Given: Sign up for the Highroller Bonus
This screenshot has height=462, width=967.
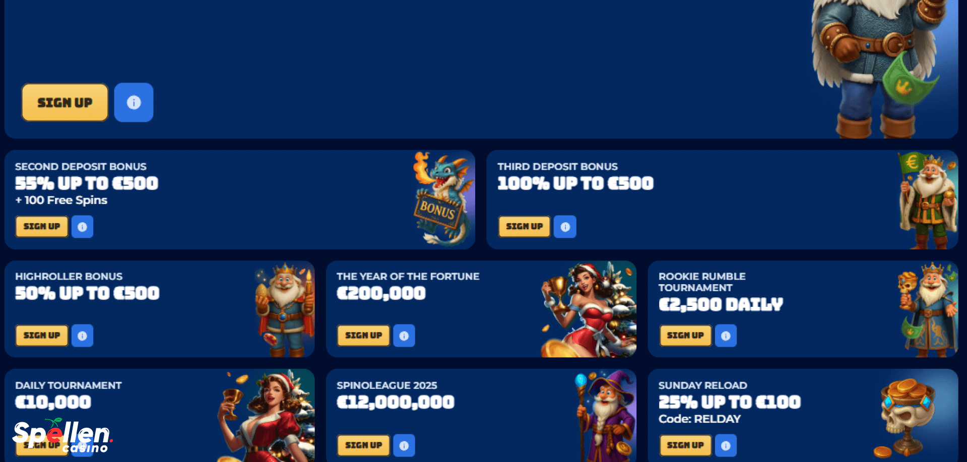Looking at the screenshot, I should (42, 336).
